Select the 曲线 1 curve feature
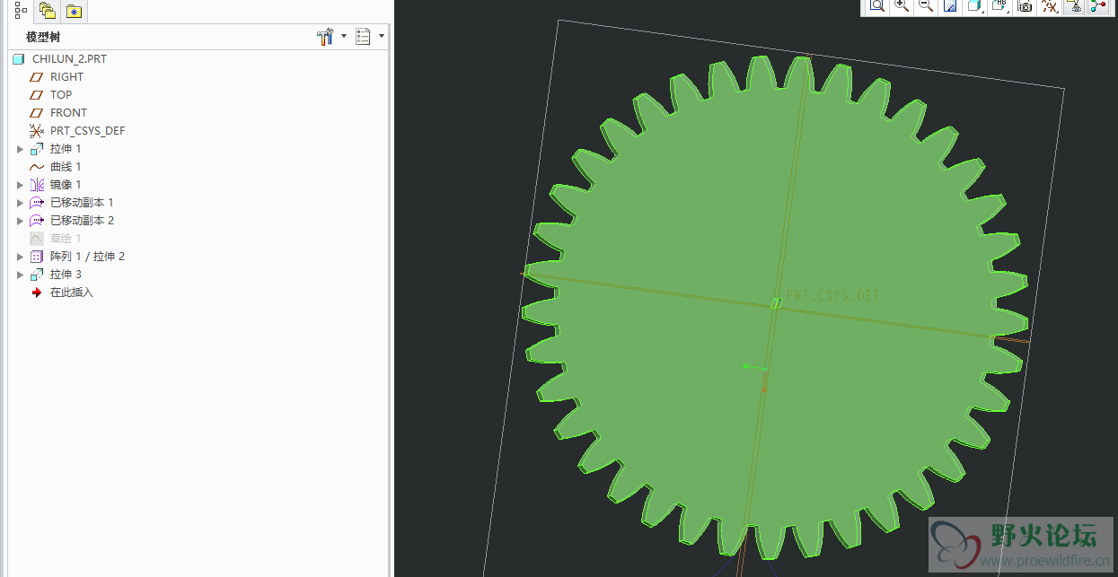Viewport: 1118px width, 577px height. (66, 167)
